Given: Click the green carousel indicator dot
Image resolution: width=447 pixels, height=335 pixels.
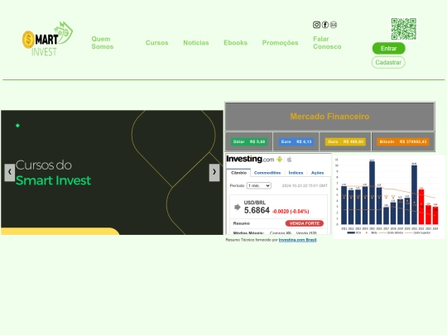Looking at the screenshot, I should 17,126.
